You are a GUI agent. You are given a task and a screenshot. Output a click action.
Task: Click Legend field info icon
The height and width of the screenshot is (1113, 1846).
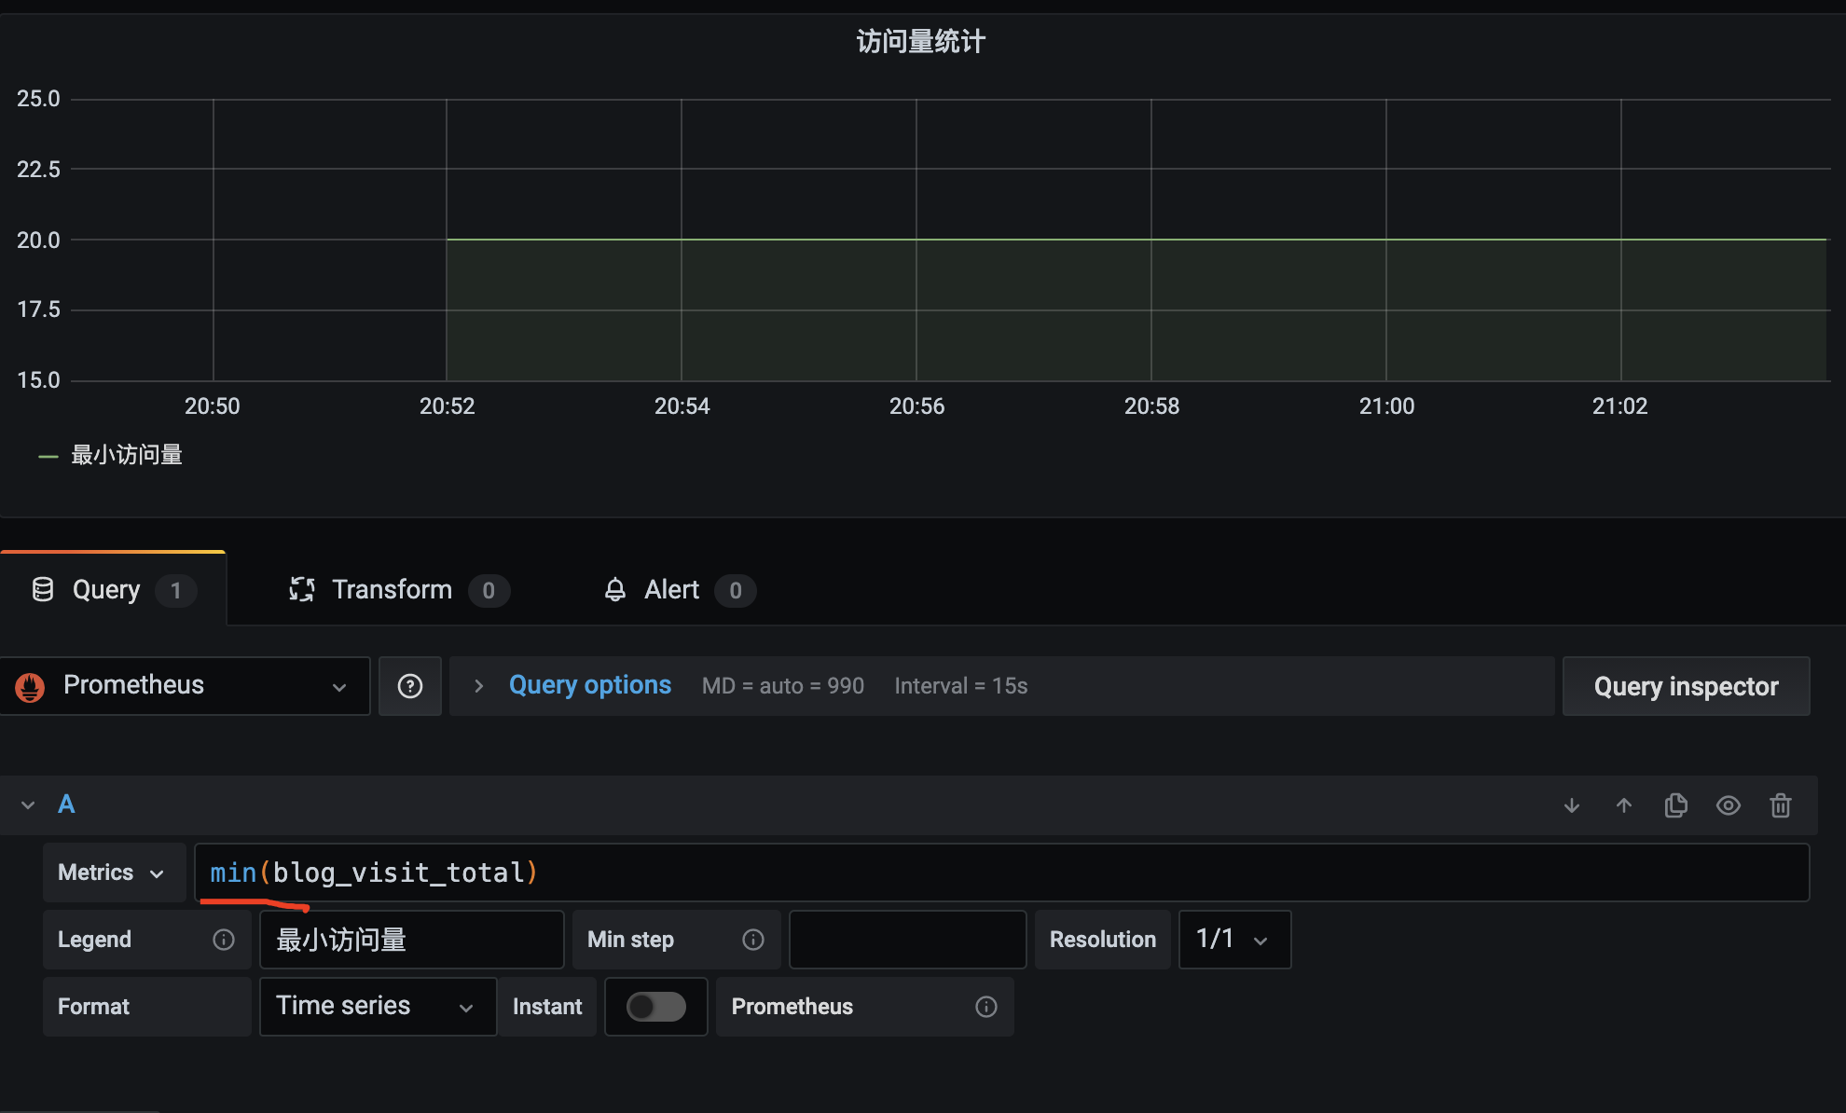click(224, 940)
